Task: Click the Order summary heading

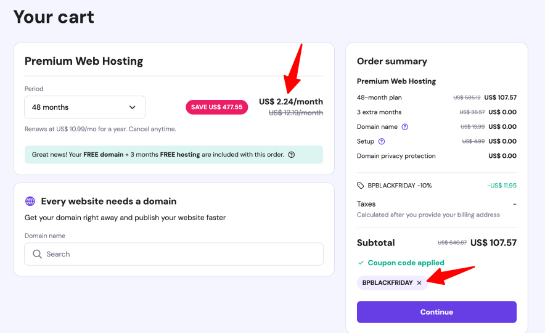Action: pyautogui.click(x=392, y=61)
